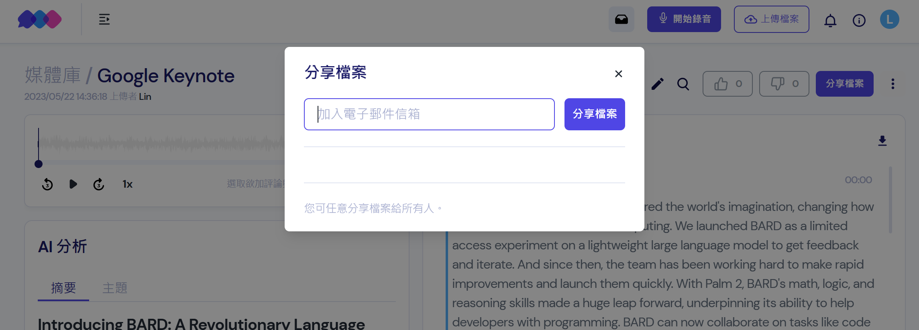Download the transcript via download icon
Screen dimensions: 919x330
(882, 141)
